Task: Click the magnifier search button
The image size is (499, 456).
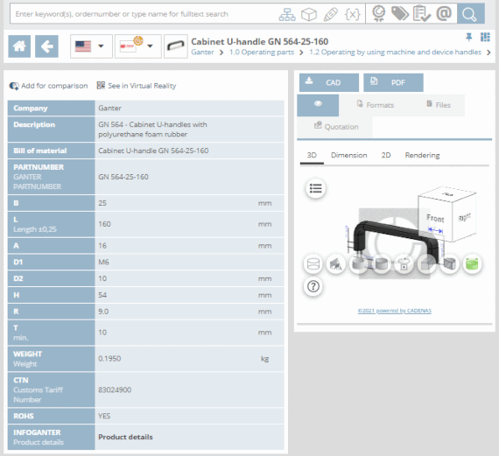Action: 470,14
